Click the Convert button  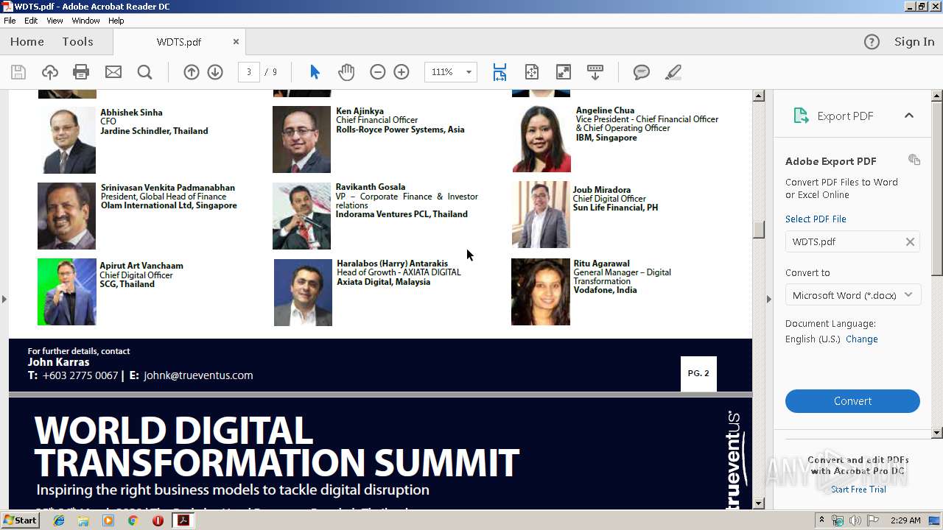pos(852,401)
